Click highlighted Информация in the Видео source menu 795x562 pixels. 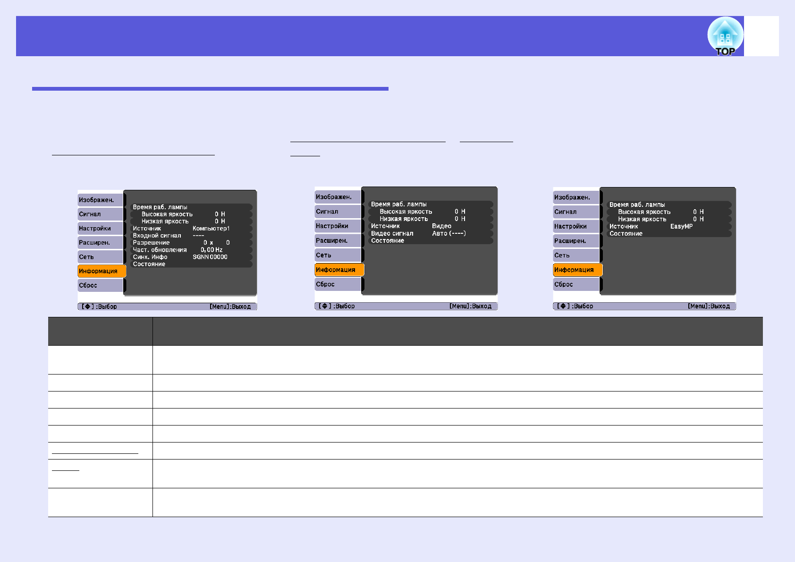pyautogui.click(x=338, y=270)
